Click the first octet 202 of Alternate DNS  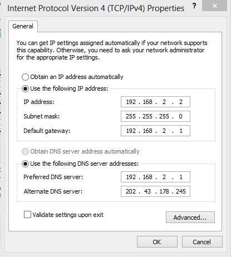131,191
